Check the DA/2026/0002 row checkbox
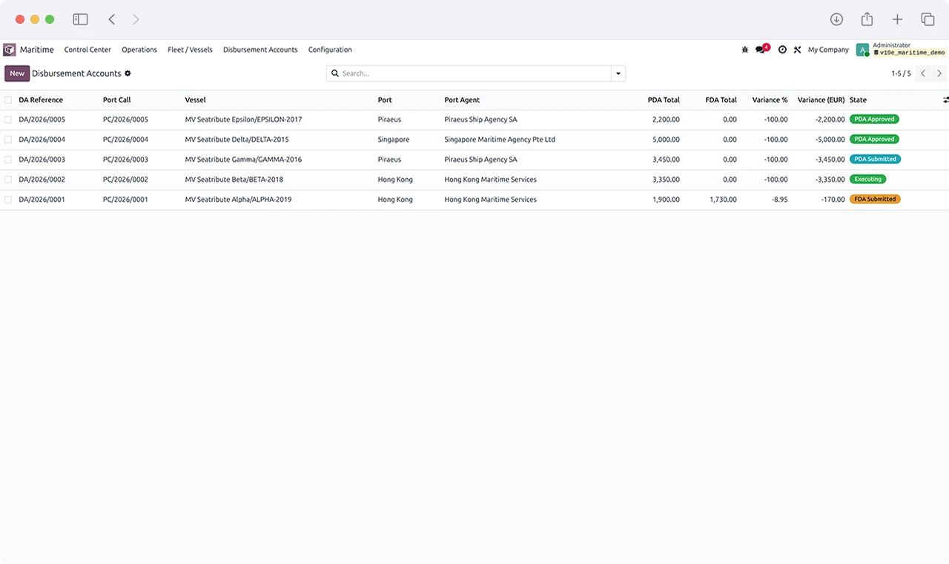Image resolution: width=949 pixels, height=564 pixels. point(8,180)
